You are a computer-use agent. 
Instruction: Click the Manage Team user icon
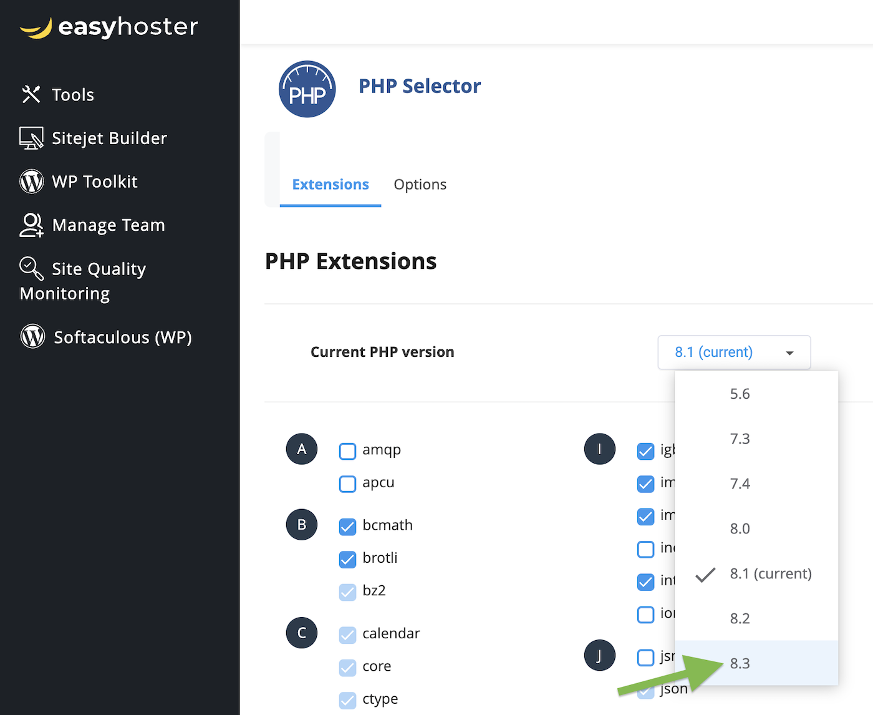tap(31, 225)
